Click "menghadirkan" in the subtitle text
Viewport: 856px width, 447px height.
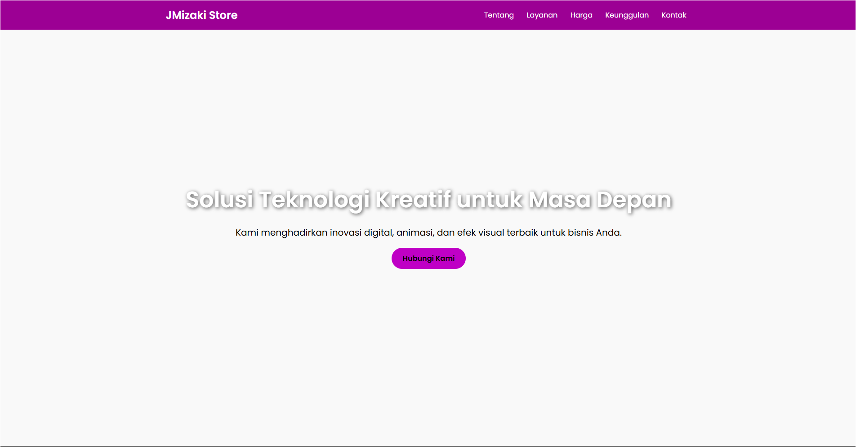[x=294, y=232]
